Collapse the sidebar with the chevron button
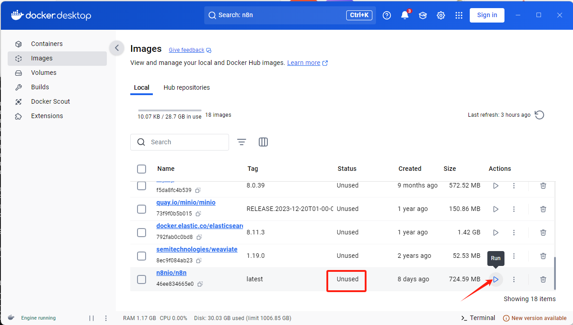The image size is (573, 325). pyautogui.click(x=117, y=48)
